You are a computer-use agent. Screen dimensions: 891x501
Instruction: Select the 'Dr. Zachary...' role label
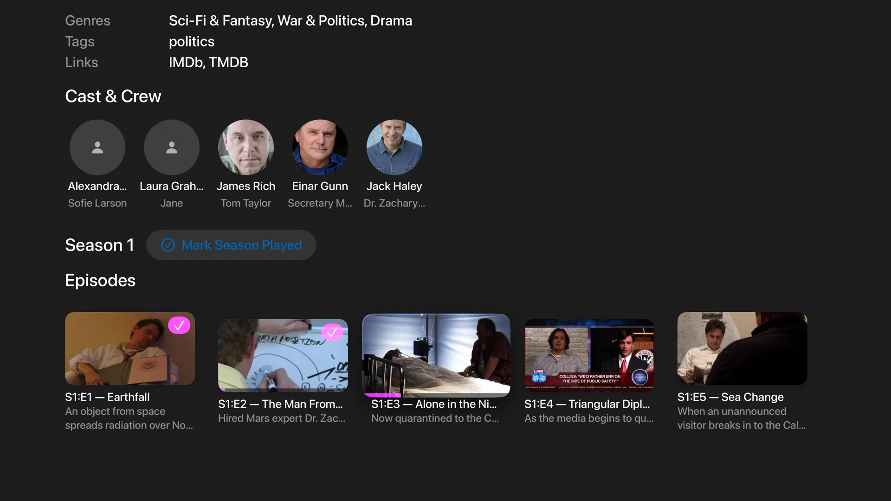pyautogui.click(x=394, y=203)
